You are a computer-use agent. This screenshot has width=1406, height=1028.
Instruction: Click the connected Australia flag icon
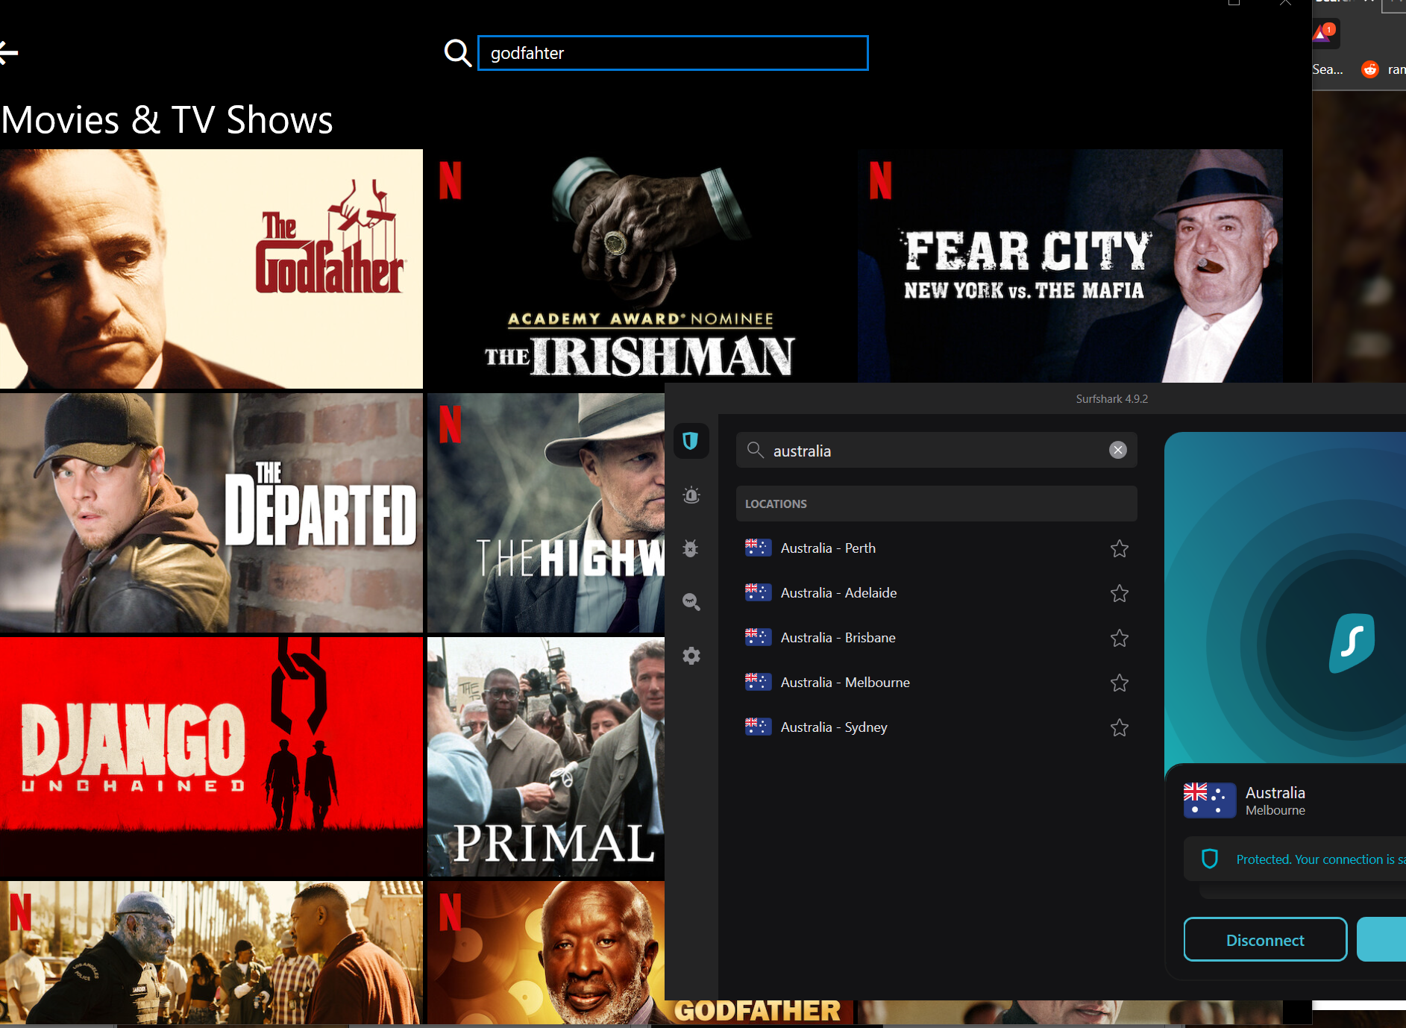[x=1209, y=800]
